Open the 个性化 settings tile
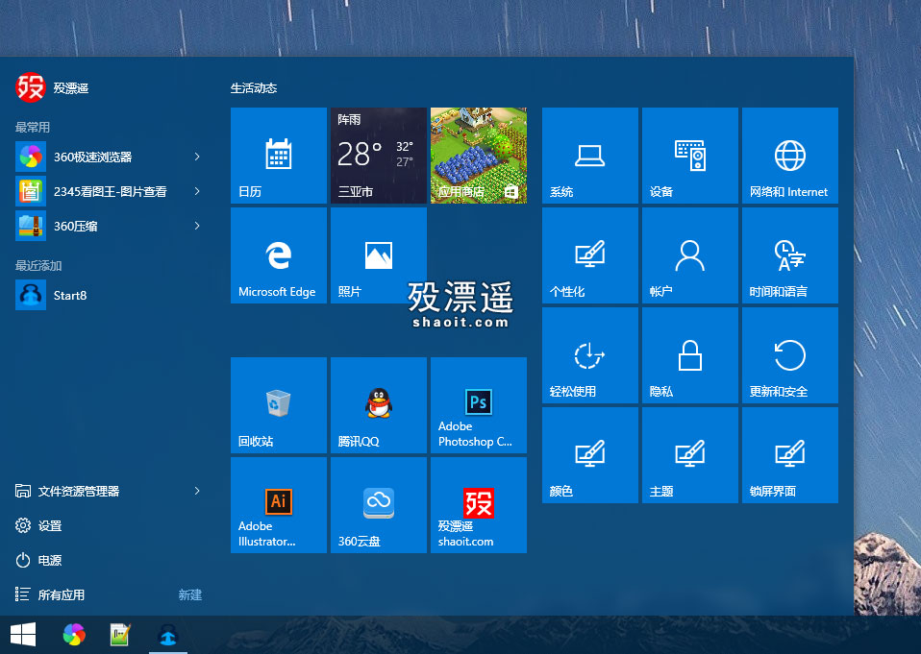921x654 pixels. [589, 255]
